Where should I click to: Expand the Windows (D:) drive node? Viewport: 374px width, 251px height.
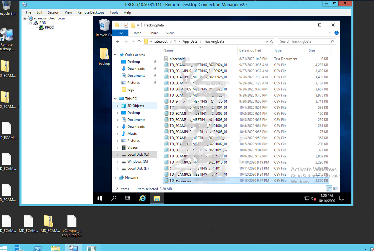118,162
